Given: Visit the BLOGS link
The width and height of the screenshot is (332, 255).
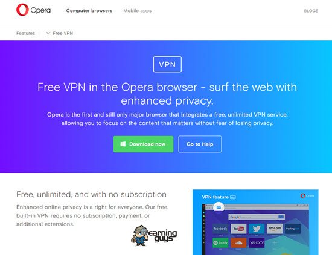Looking at the screenshot, I should pyautogui.click(x=311, y=11).
